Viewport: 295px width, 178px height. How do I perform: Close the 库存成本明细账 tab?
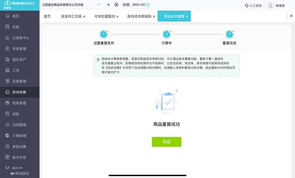[x=154, y=16]
